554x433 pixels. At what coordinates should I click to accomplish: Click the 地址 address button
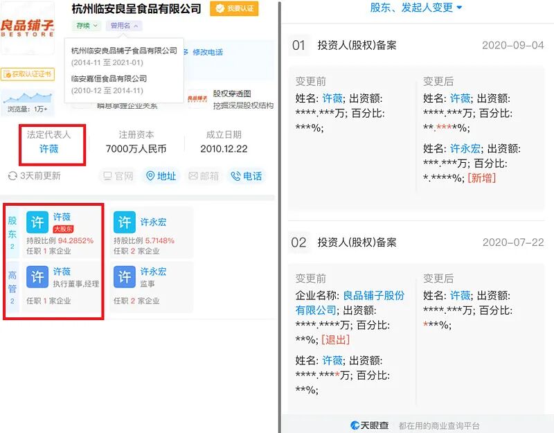pos(161,176)
